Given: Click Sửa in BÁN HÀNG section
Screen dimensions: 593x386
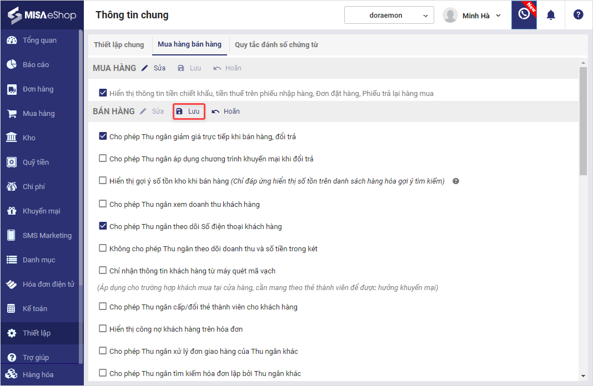Looking at the screenshot, I should (x=158, y=111).
